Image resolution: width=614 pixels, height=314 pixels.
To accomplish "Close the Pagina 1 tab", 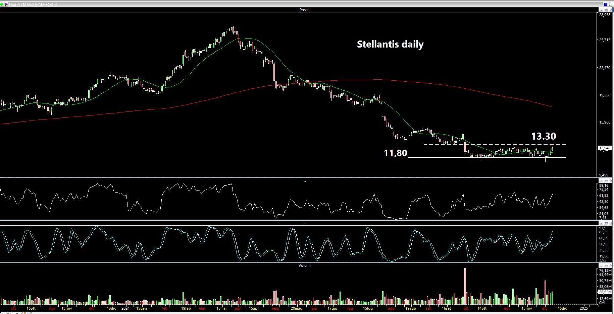I will point(17,313).
